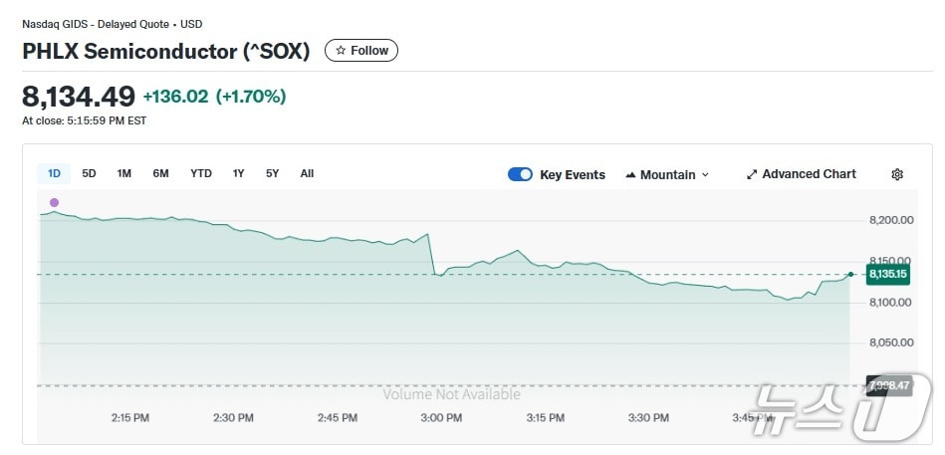This screenshot has width=945, height=455.
Task: Click the expand arrows icon for Advanced Chart
Action: 752,174
